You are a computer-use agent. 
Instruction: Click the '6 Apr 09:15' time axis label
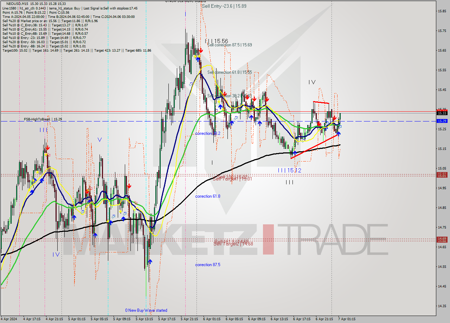point(257,319)
